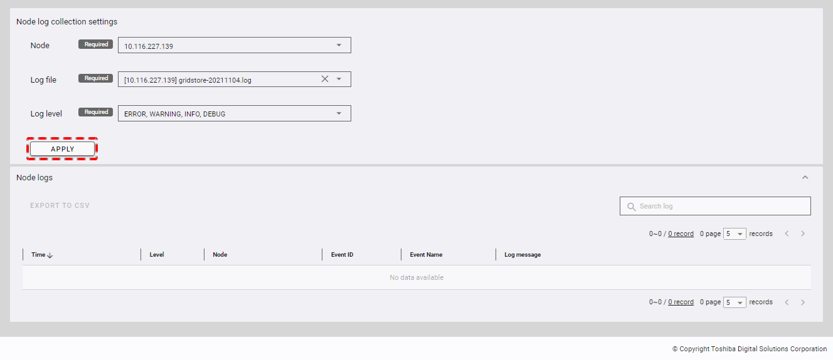The image size is (833, 360).
Task: Open the Node dropdown showing 10.116.227.139
Action: [x=339, y=45]
